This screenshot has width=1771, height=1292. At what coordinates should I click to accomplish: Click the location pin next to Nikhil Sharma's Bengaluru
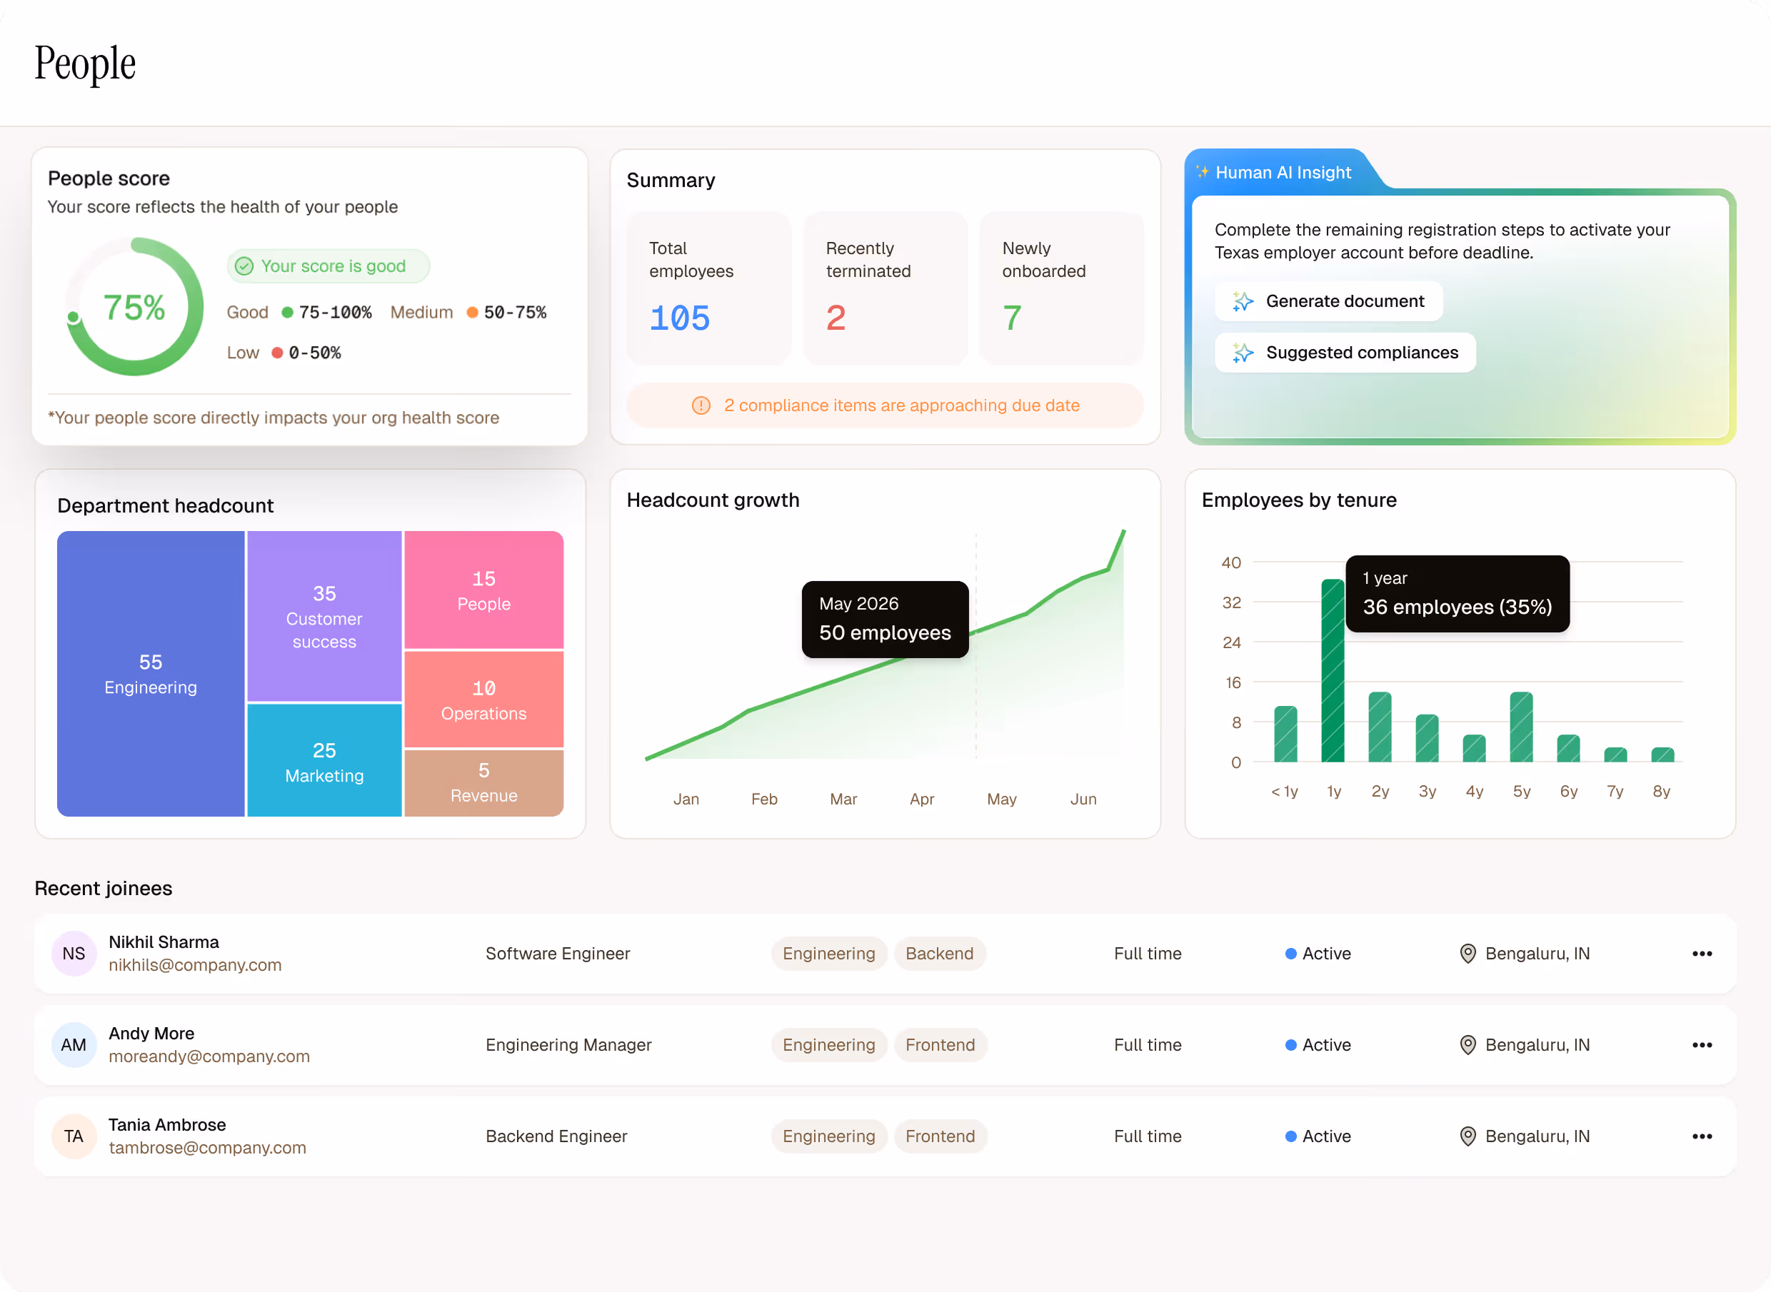[1468, 954]
